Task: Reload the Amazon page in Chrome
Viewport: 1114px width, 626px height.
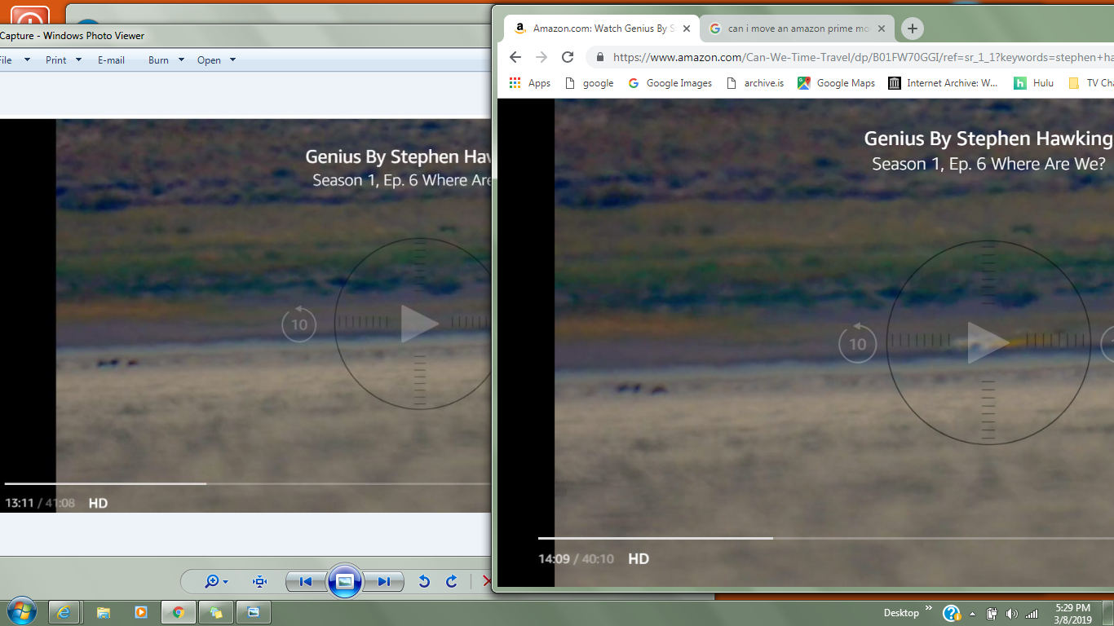Action: pyautogui.click(x=568, y=57)
